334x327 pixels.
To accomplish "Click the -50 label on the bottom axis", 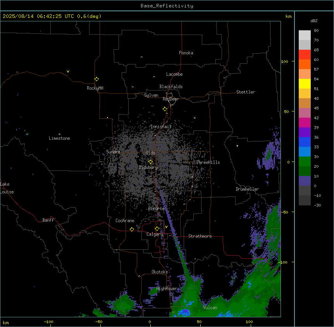I will (99, 322).
